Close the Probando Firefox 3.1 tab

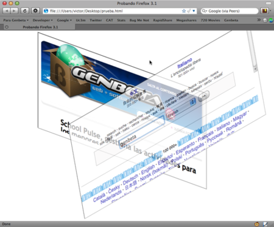tap(7, 27)
